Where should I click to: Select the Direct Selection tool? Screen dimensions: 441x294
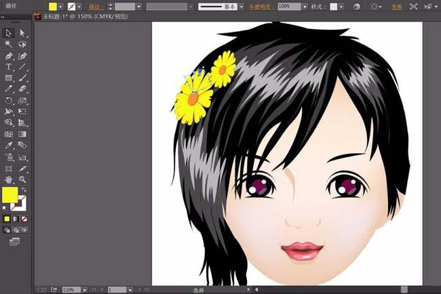22,33
